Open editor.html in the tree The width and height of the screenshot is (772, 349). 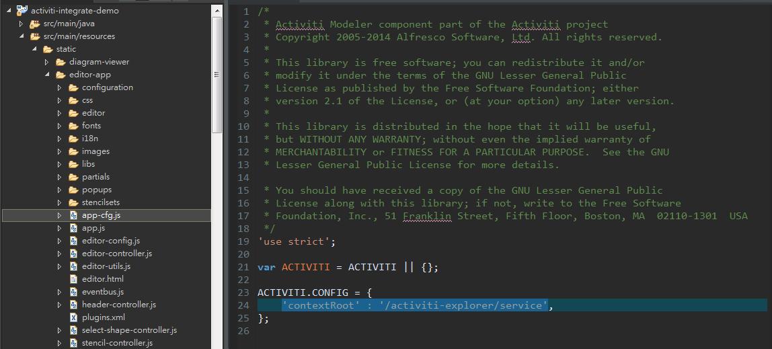103,279
